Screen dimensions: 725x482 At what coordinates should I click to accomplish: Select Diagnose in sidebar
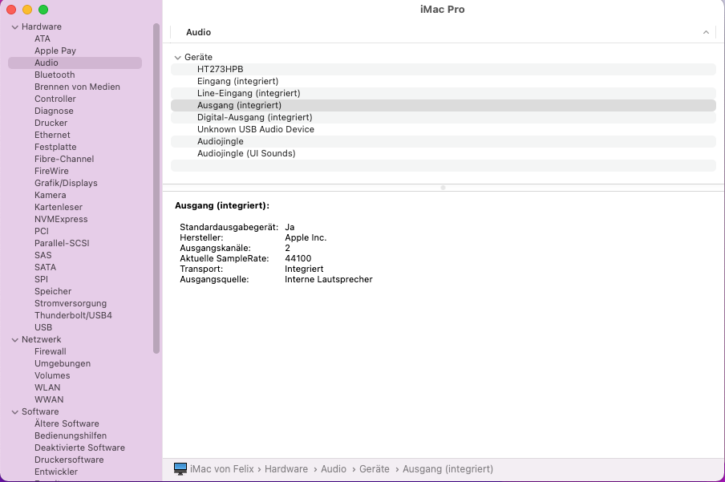point(54,111)
